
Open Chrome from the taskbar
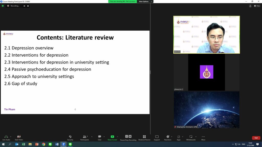(43, 144)
